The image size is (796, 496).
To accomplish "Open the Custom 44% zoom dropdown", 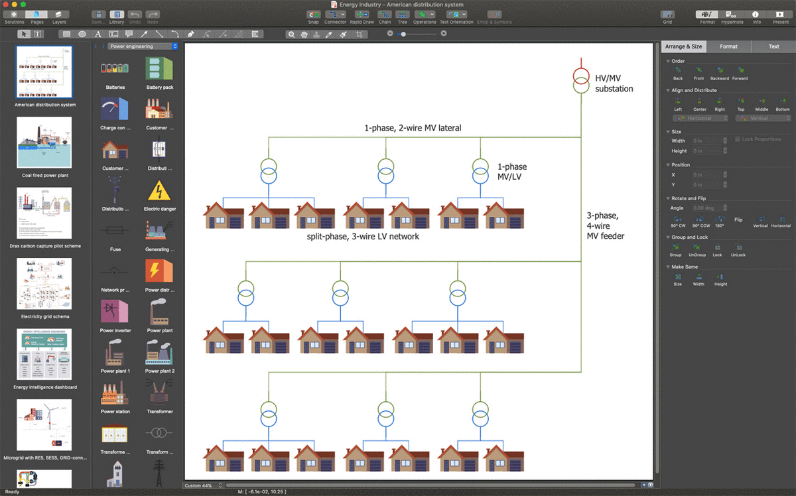I will [202, 486].
